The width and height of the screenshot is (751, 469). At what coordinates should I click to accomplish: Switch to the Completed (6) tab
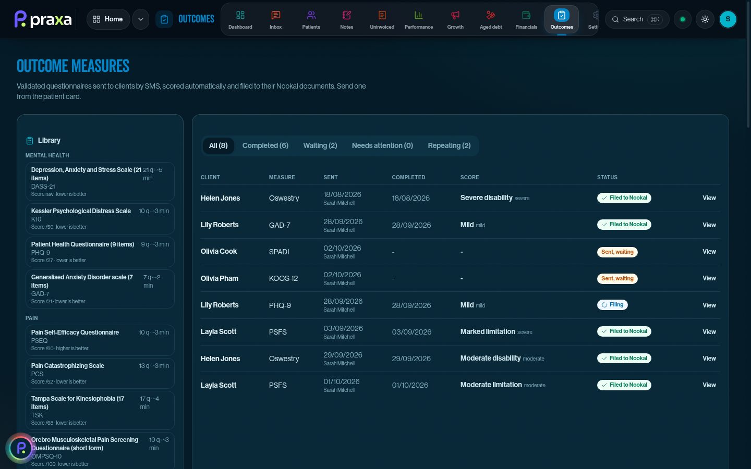265,145
